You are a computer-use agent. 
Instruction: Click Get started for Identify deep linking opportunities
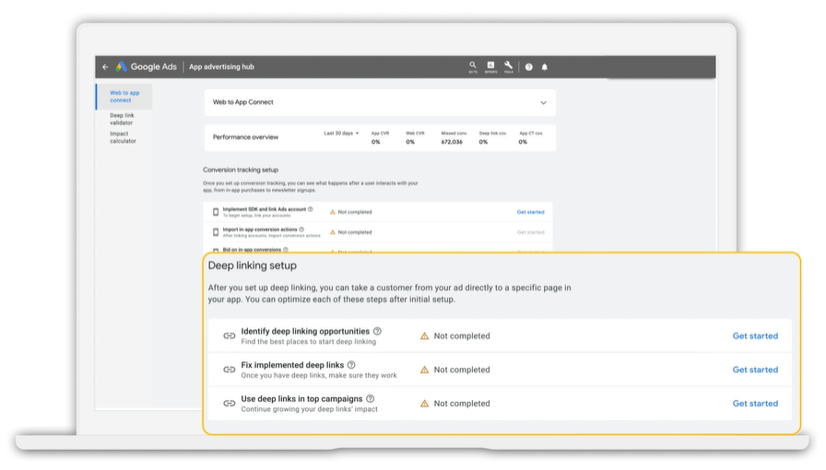click(x=754, y=336)
